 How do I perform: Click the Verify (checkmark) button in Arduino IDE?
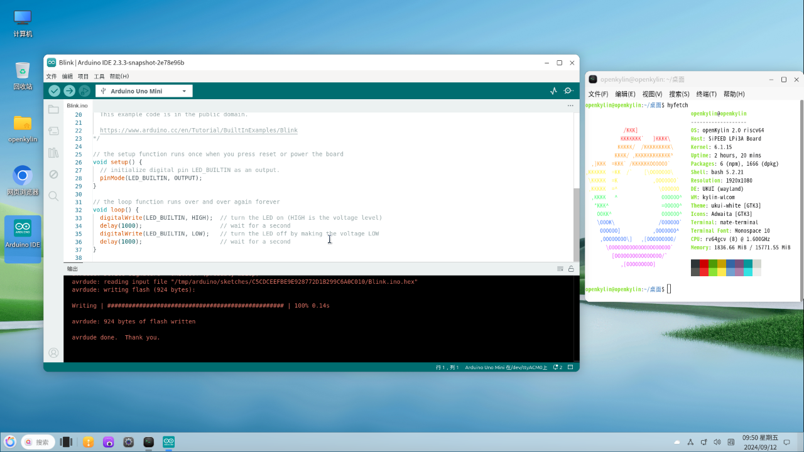(55, 91)
